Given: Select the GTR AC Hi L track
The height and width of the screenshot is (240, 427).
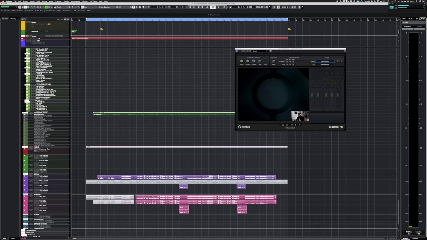Looking at the screenshot, I should [x=44, y=156].
